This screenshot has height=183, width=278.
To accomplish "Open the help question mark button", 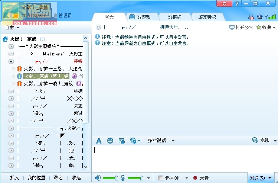I will (237, 3).
